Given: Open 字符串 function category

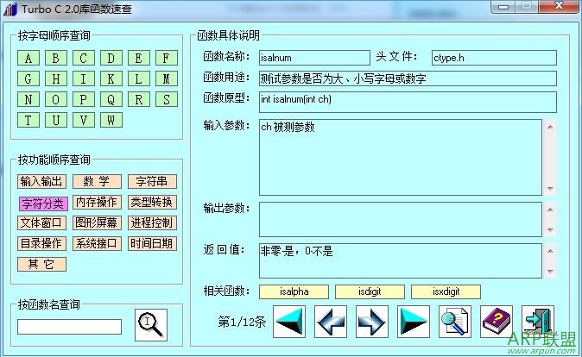Looking at the screenshot, I should (152, 182).
